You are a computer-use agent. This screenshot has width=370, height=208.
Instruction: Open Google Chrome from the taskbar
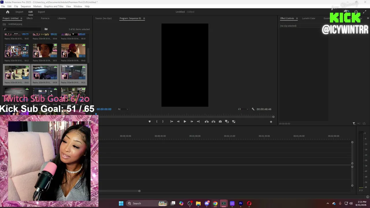[x=215, y=203]
